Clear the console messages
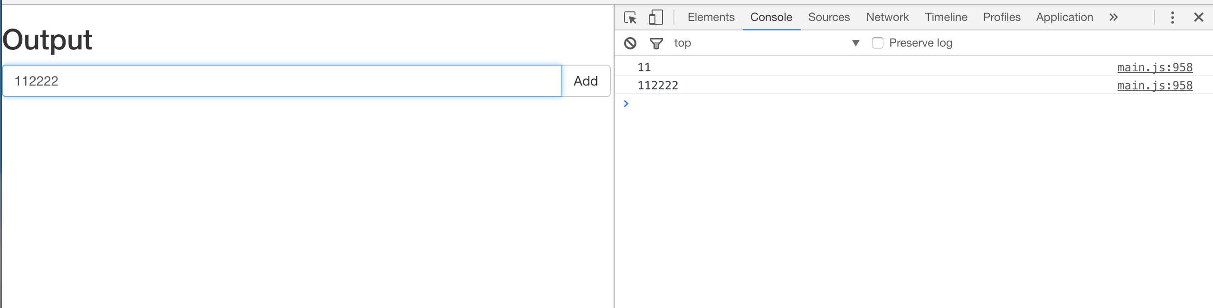The image size is (1213, 308). point(631,43)
